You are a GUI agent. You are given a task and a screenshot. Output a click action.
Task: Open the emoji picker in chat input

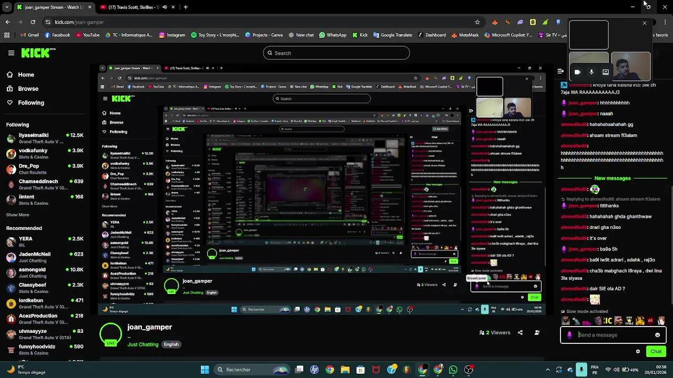(x=657, y=335)
